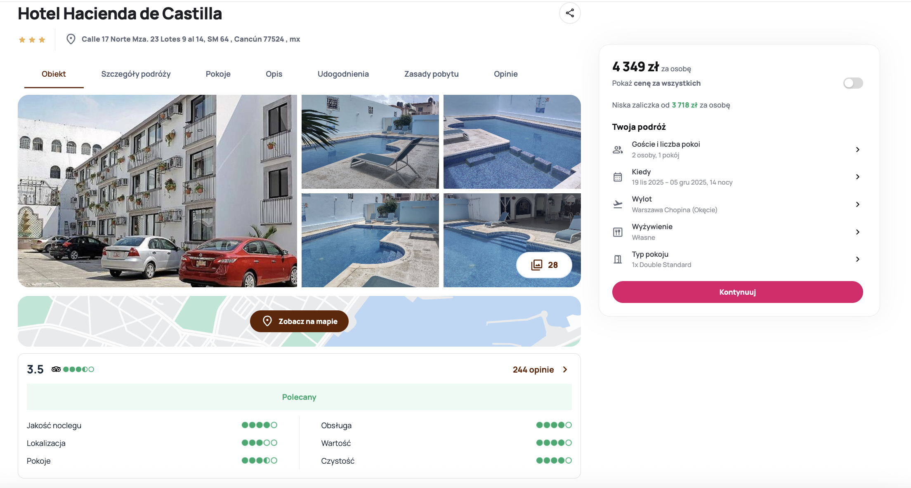Click the Lokalizacja rating dots
911x488 pixels.
coord(259,443)
